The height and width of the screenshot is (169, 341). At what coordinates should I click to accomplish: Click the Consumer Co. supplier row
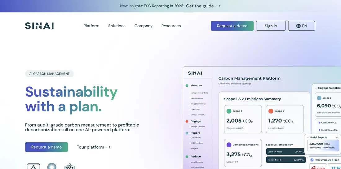[x=328, y=123]
